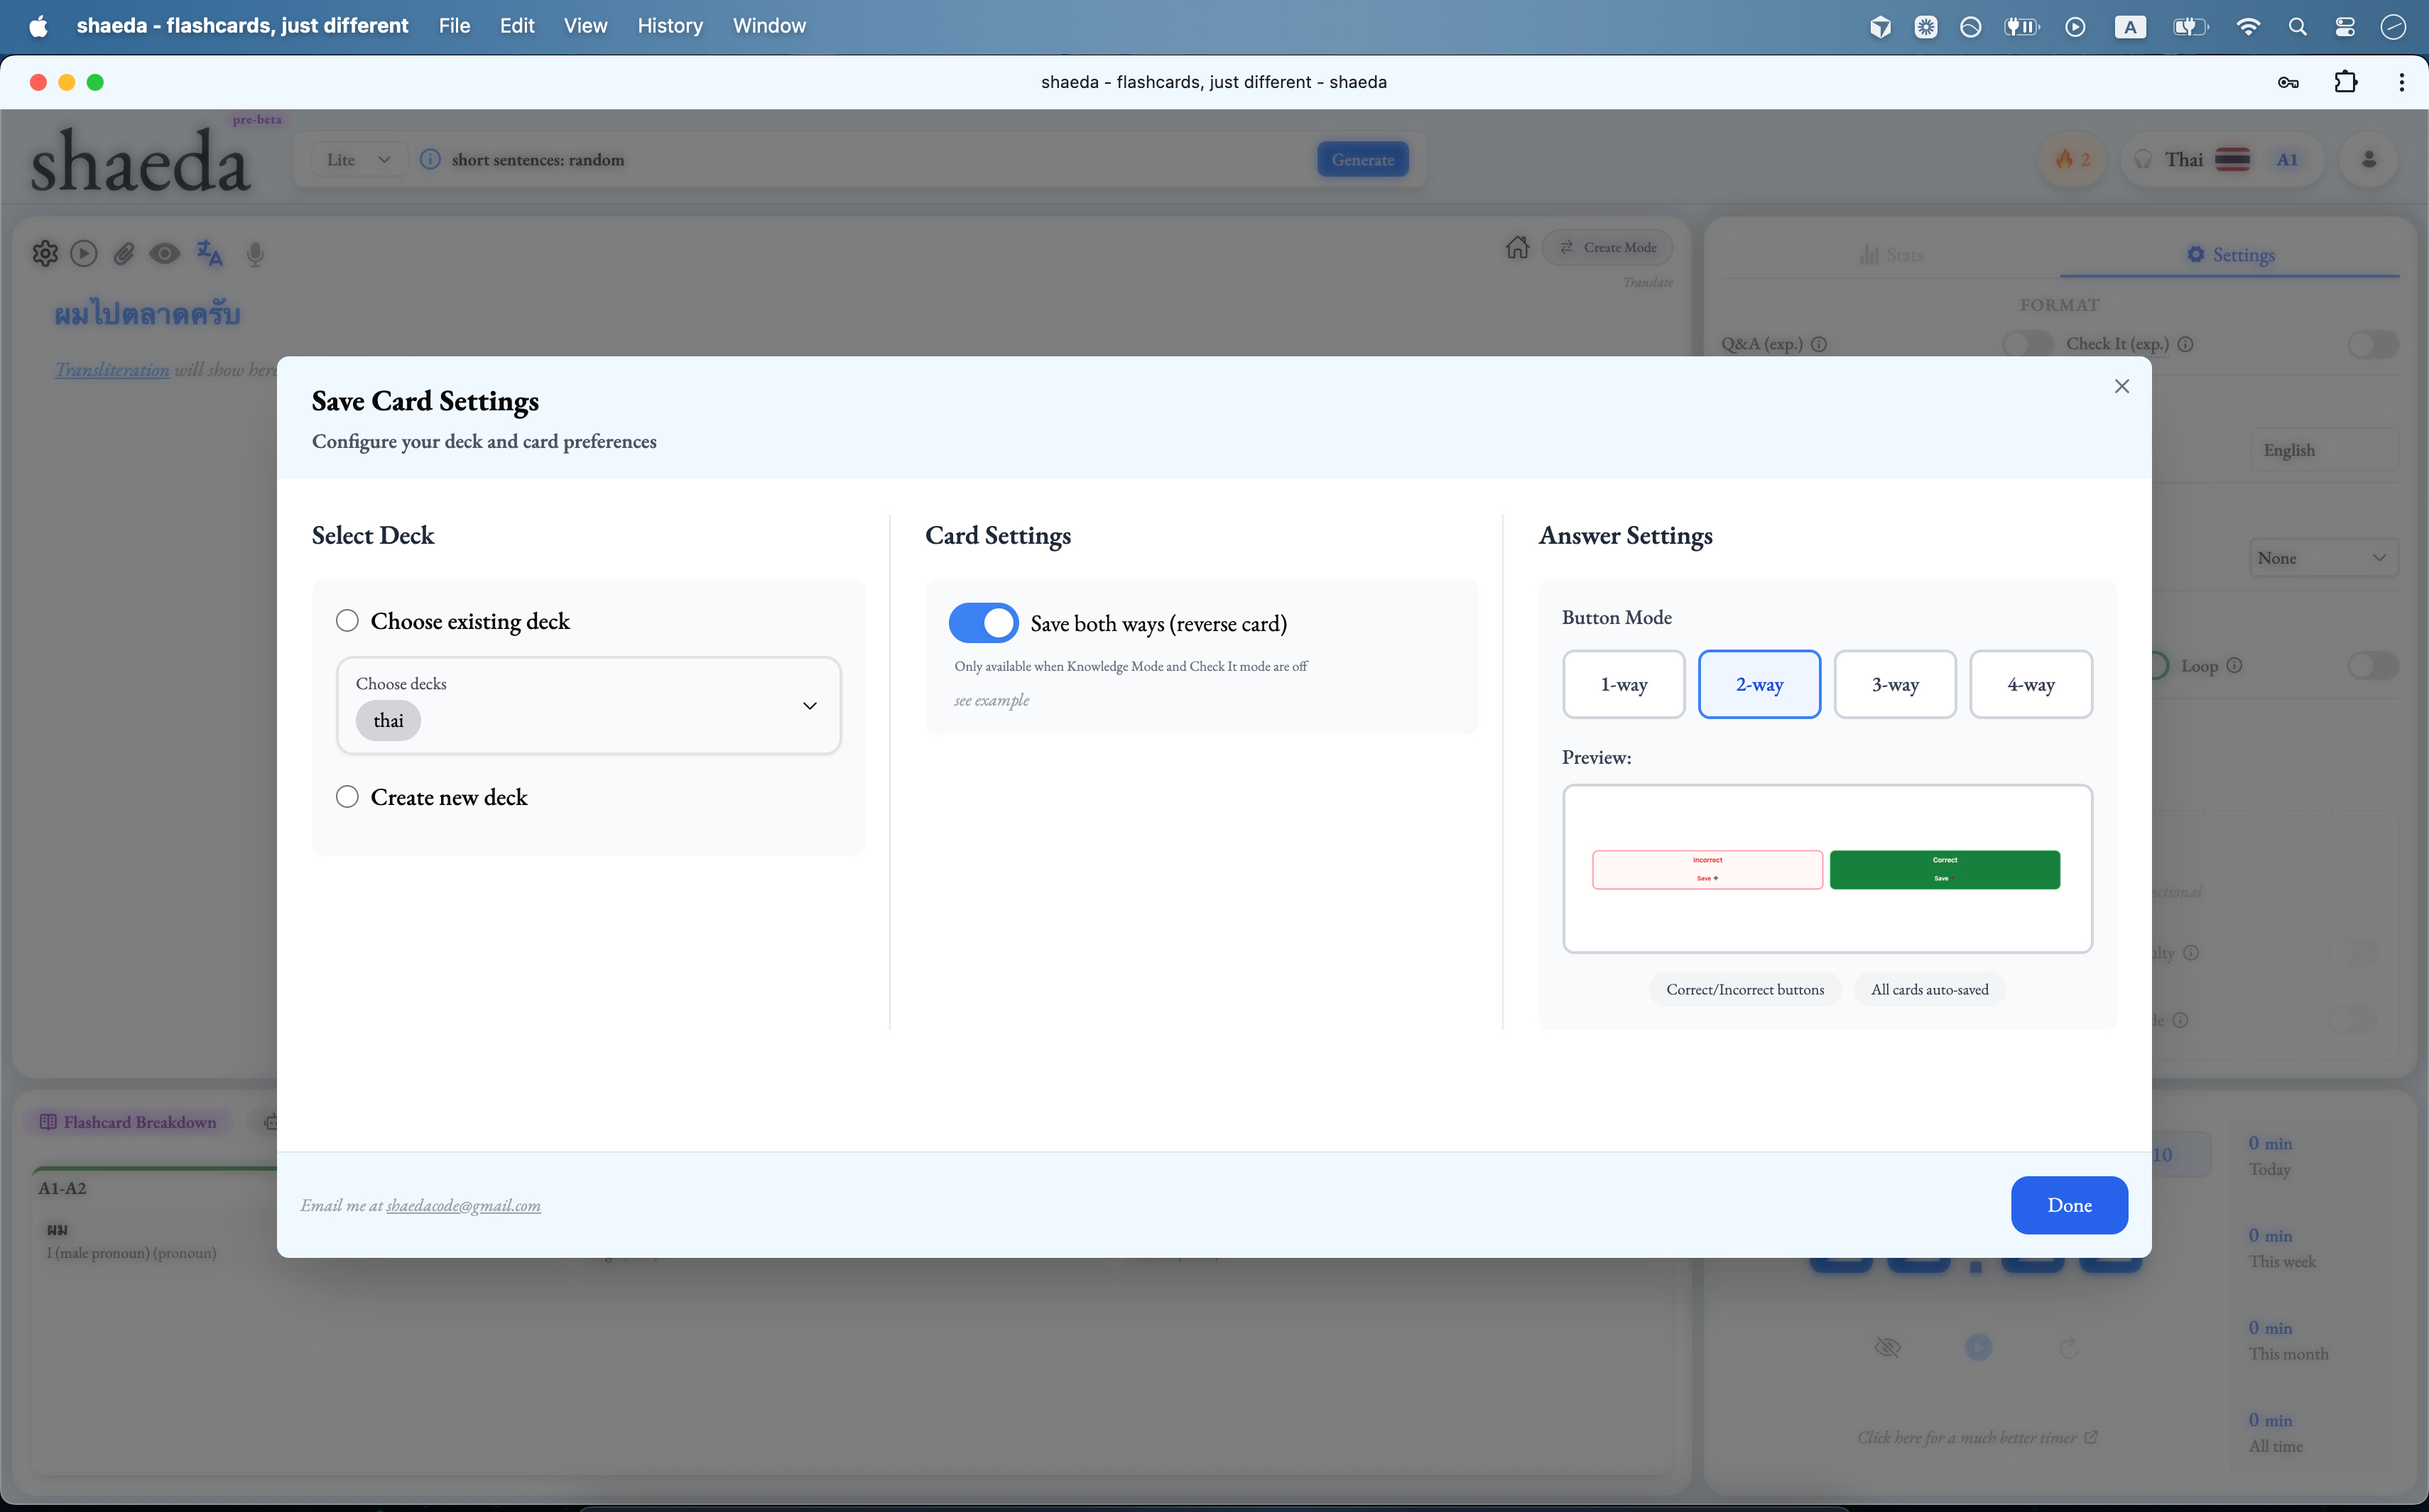Screen dimensions: 2429x1512
Task: Select Create new deck radio button
Action: pos(347,797)
